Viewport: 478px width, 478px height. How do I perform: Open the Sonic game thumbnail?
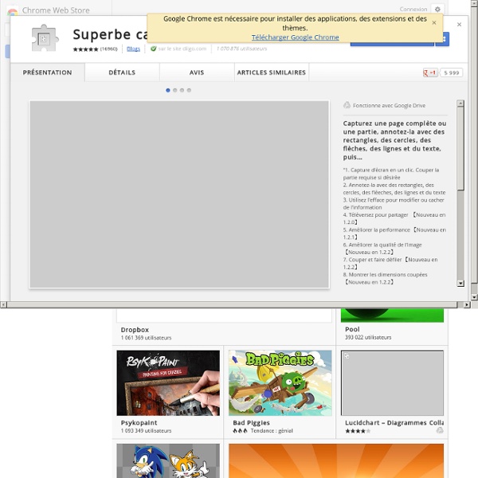point(168,460)
